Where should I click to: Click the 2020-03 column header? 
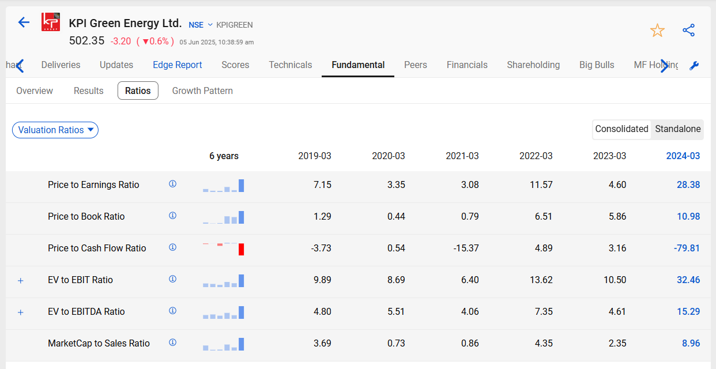(389, 156)
